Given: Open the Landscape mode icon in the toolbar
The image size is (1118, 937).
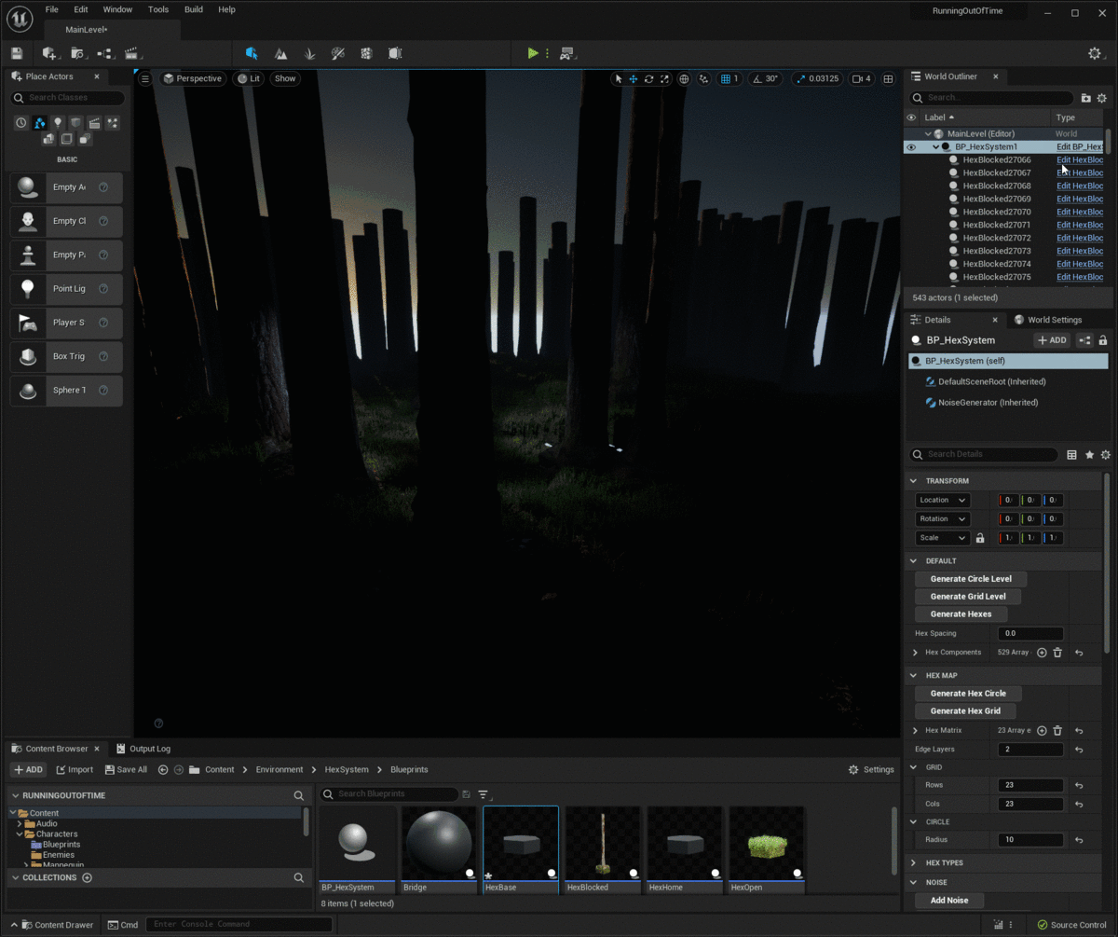Looking at the screenshot, I should [280, 53].
